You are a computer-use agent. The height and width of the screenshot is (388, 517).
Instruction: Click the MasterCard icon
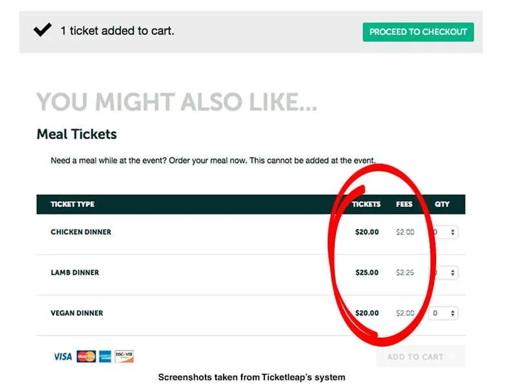click(85, 356)
